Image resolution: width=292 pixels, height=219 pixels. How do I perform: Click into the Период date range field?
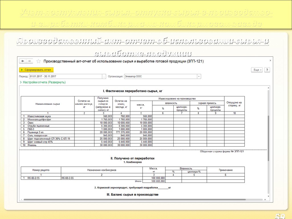point(65,76)
